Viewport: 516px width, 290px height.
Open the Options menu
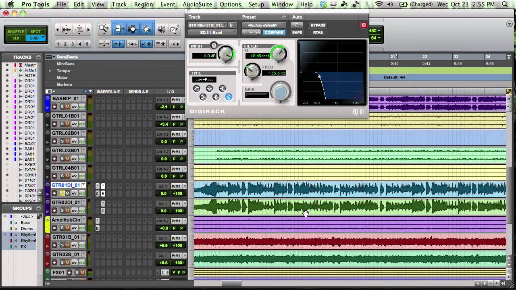pos(230,4)
